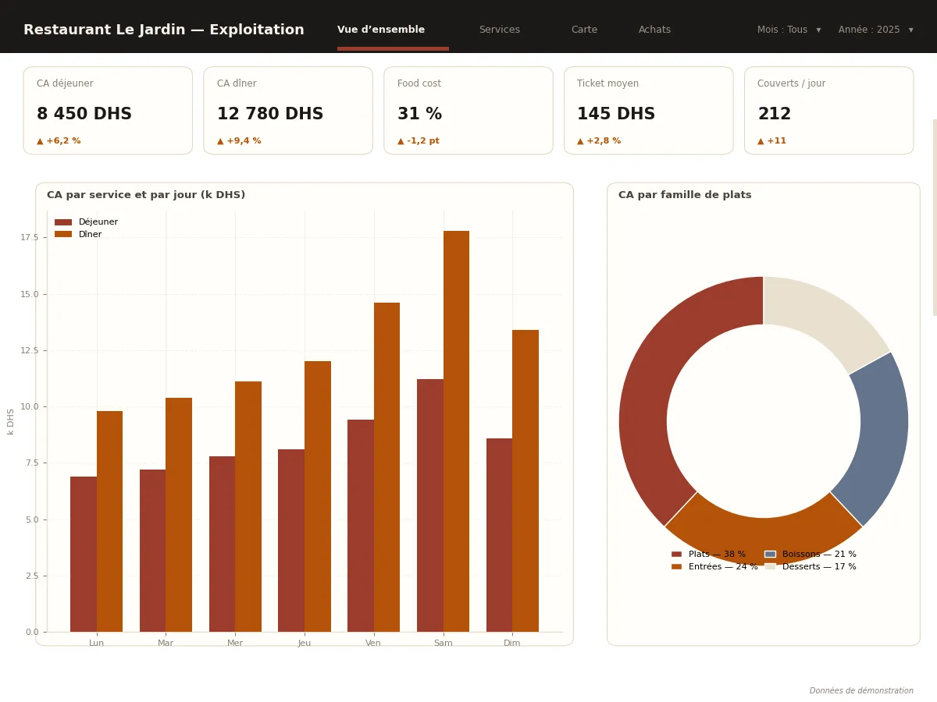This screenshot has width=937, height=702.
Task: Click the Couverts / jour value 212
Action: pos(774,115)
